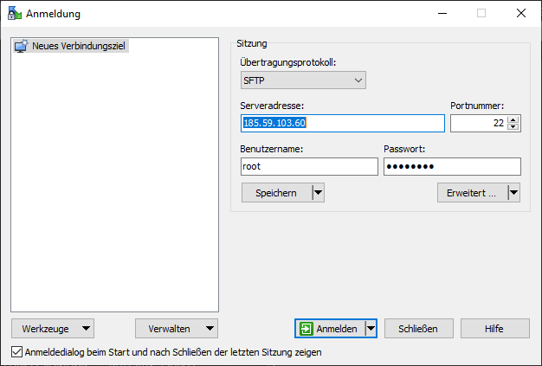Click the Benutzername: label
The image size is (542, 366).
[x=271, y=149]
